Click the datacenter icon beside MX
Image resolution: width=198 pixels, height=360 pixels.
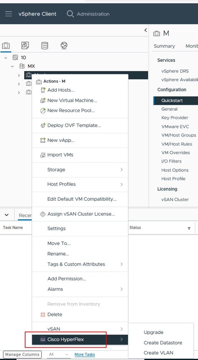pos(22,66)
